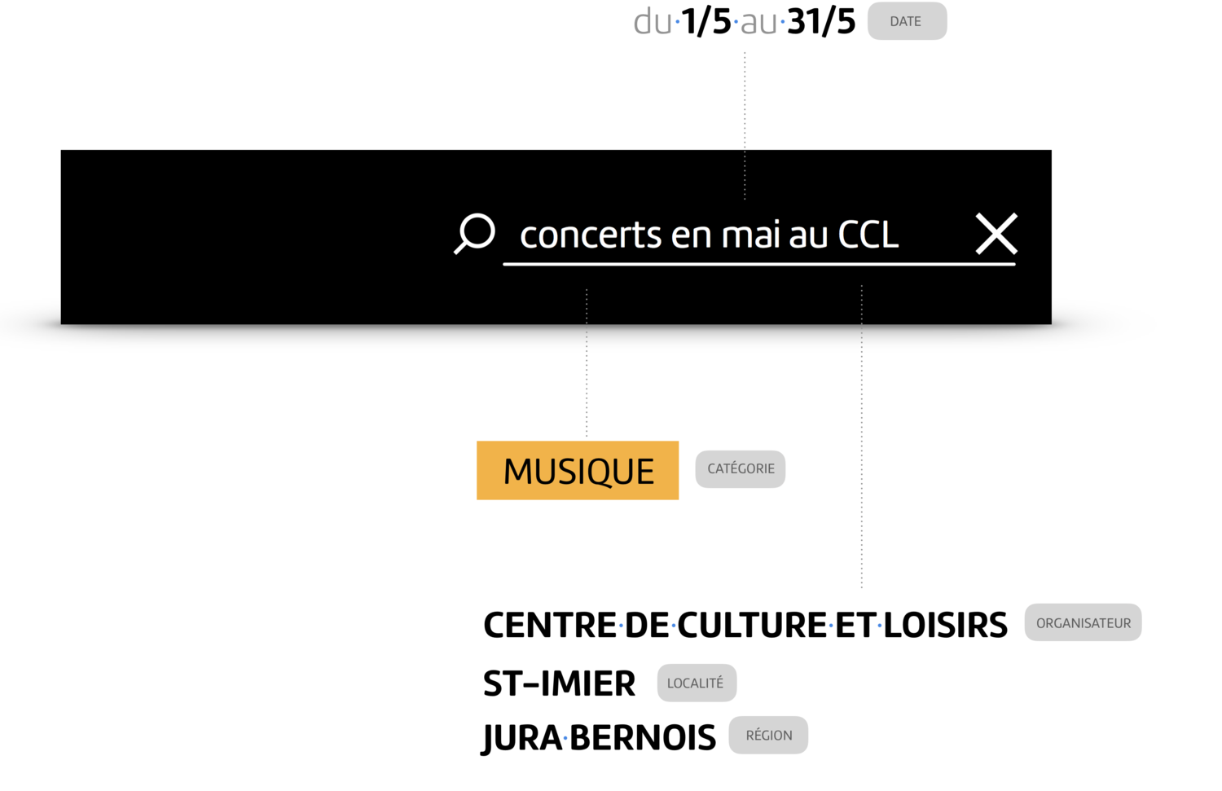Click the RÉGION label badge
Image resolution: width=1222 pixels, height=791 pixels.
pos(768,735)
